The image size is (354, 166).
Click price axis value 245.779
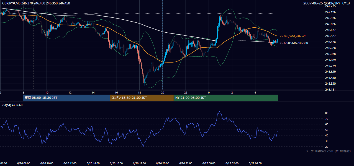330,66
